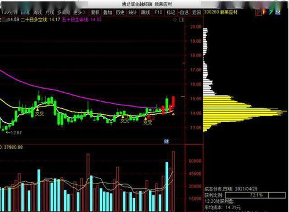Switch to the 日线 daily chart tab
Image resolution: width=289 pixels, height=212 pixels.
click(25, 12)
